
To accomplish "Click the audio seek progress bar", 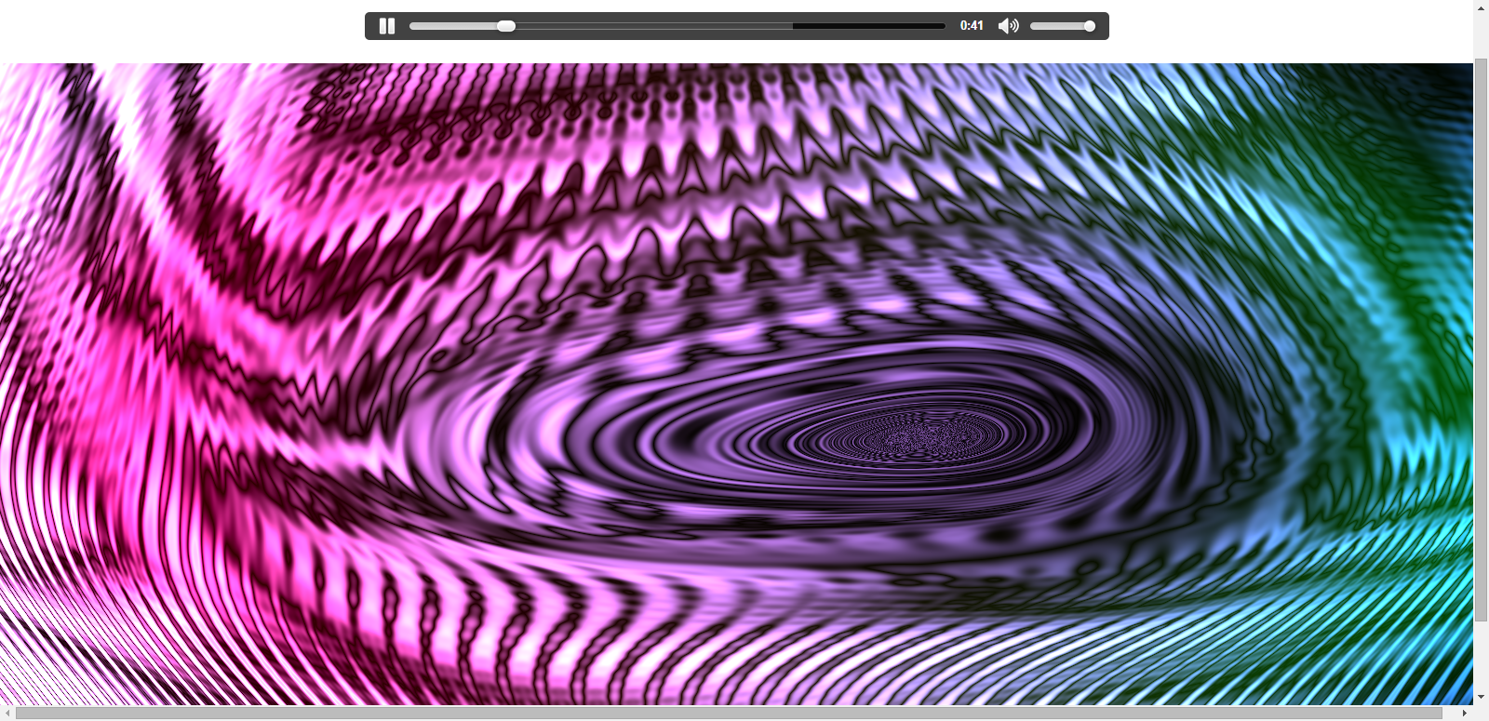I will point(677,26).
